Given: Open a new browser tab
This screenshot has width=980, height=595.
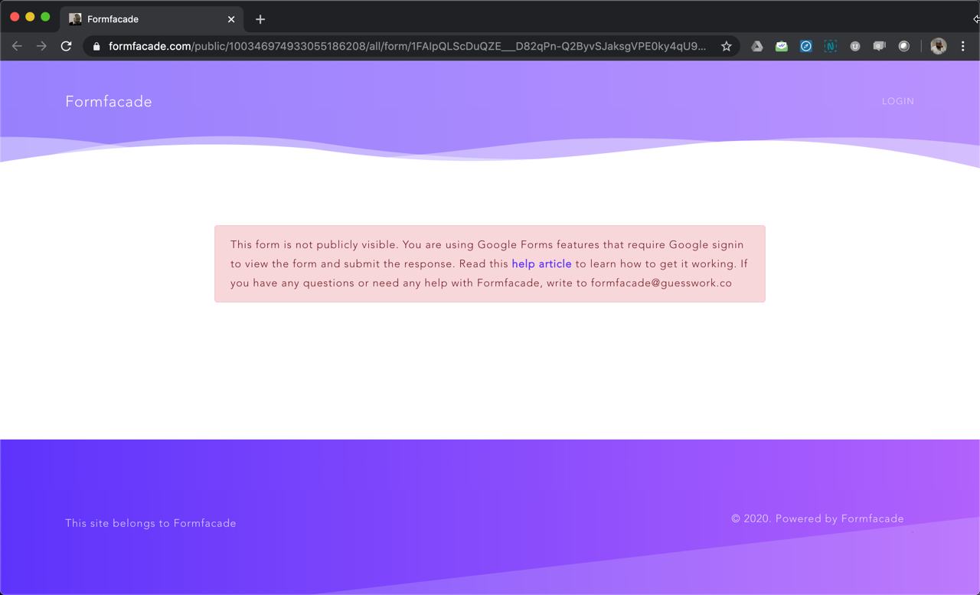Looking at the screenshot, I should coord(260,19).
